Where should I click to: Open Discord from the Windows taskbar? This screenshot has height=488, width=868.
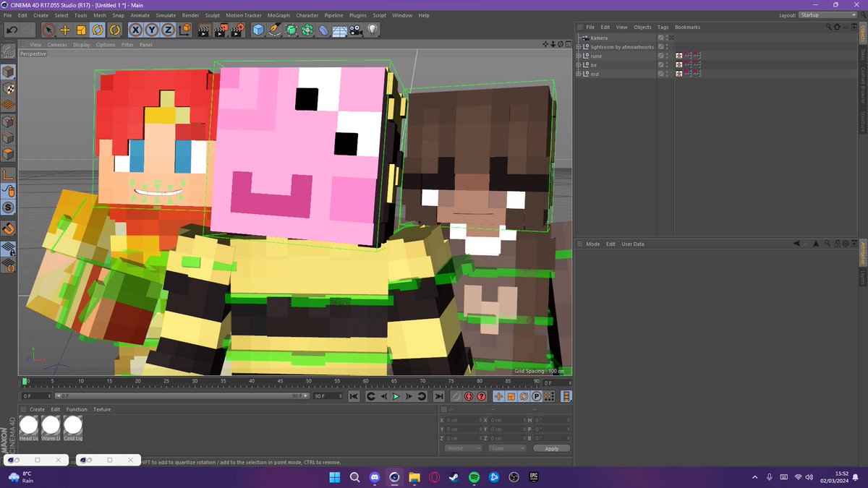pos(375,477)
